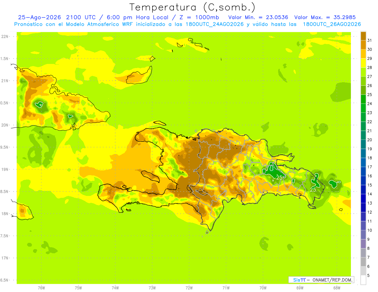Click the colorbar tick label 14
Image resolution: width=378 pixels, height=292 pixels.
[370, 194]
